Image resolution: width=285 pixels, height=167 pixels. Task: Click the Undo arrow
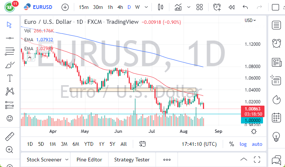[x=245, y=7]
